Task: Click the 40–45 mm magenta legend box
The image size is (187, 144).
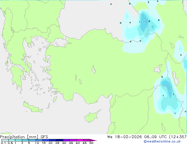Action: click(x=80, y=140)
